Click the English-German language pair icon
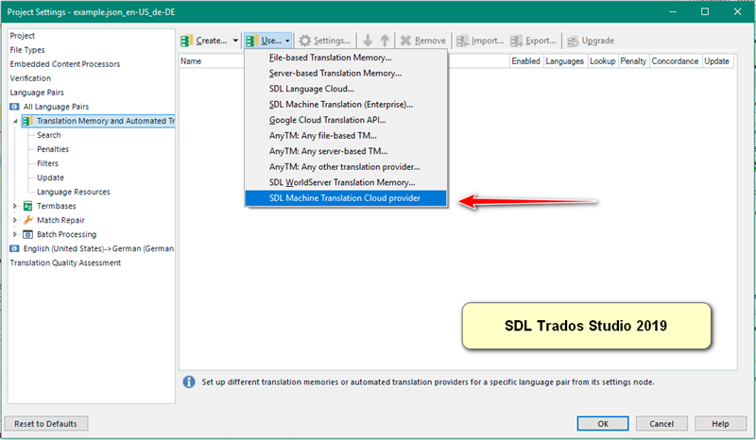The image size is (756, 440). coord(14,248)
